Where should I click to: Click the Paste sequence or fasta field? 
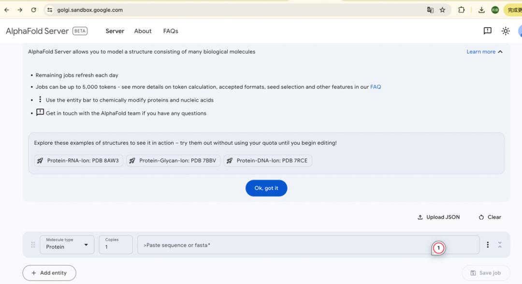pos(285,245)
